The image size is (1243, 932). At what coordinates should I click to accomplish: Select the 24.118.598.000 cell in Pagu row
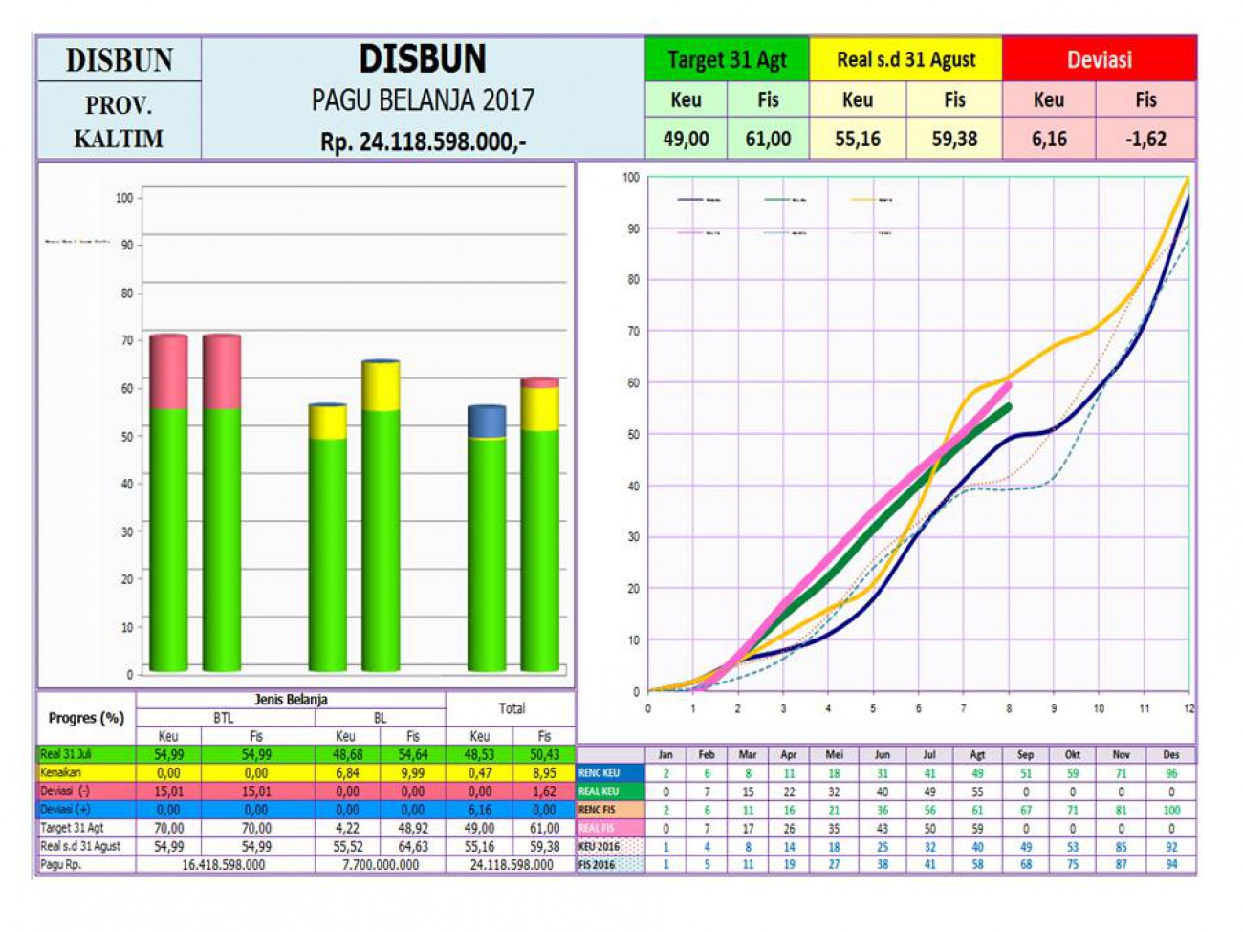(512, 864)
